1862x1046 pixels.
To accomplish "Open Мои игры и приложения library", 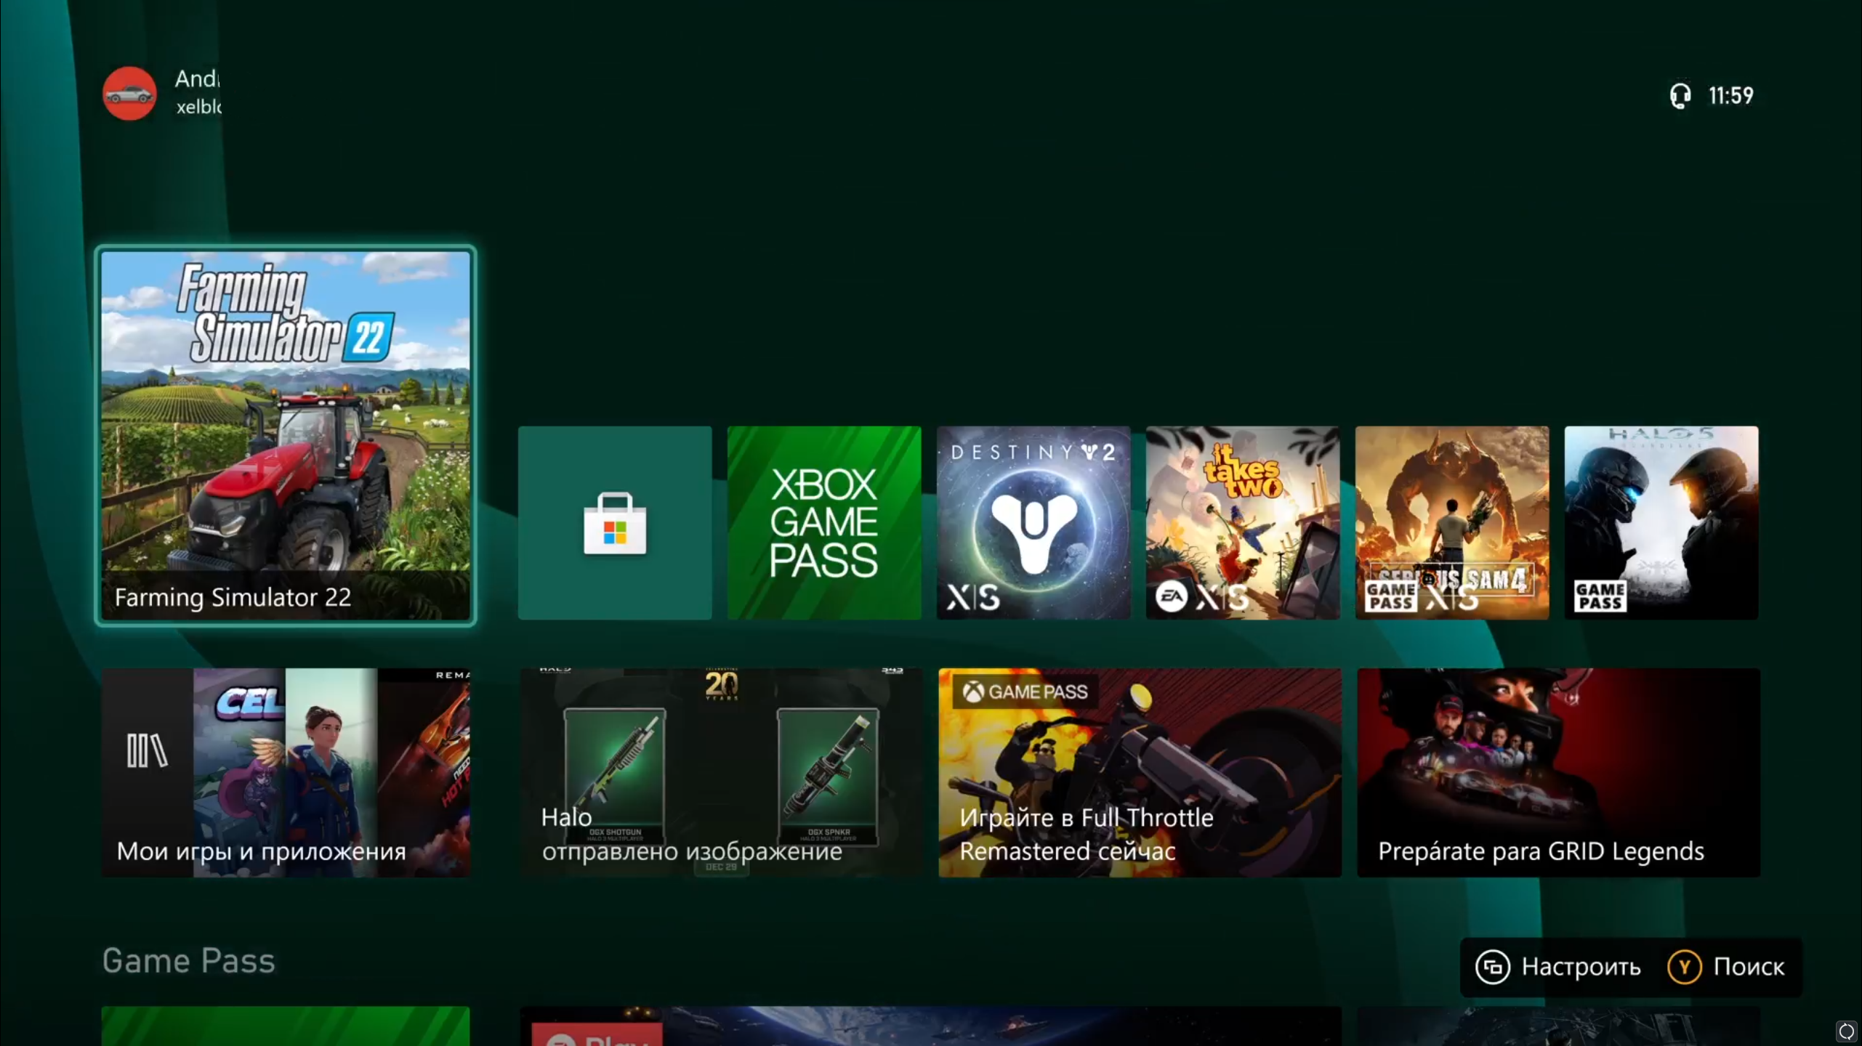I will 286,773.
